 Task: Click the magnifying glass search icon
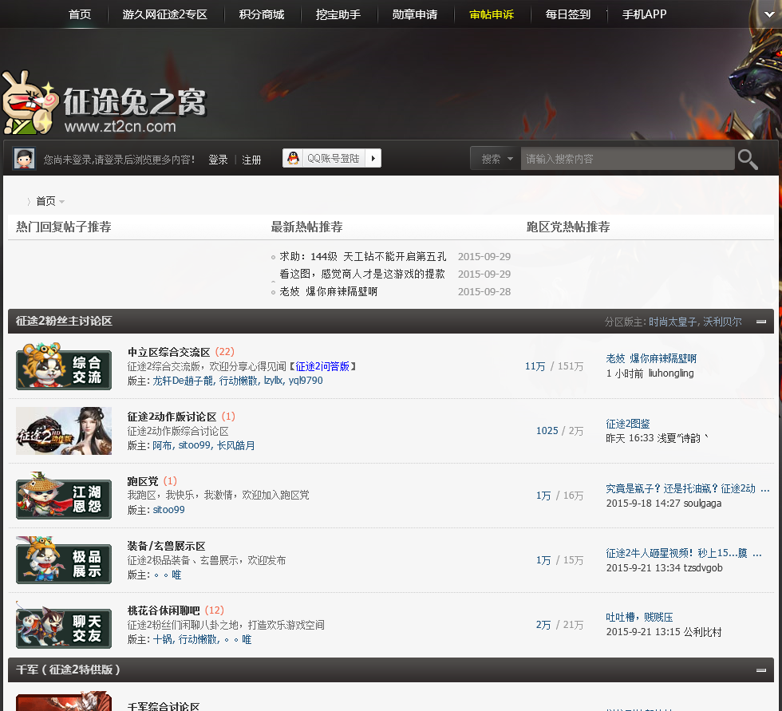[x=748, y=160]
